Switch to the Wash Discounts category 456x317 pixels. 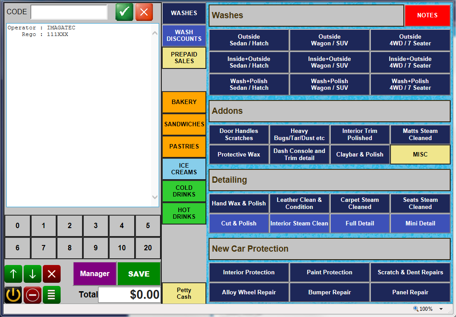pyautogui.click(x=184, y=36)
